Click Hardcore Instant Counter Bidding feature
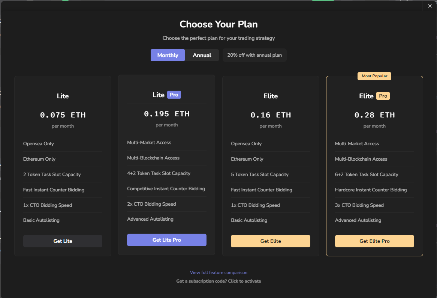 pos(371,190)
